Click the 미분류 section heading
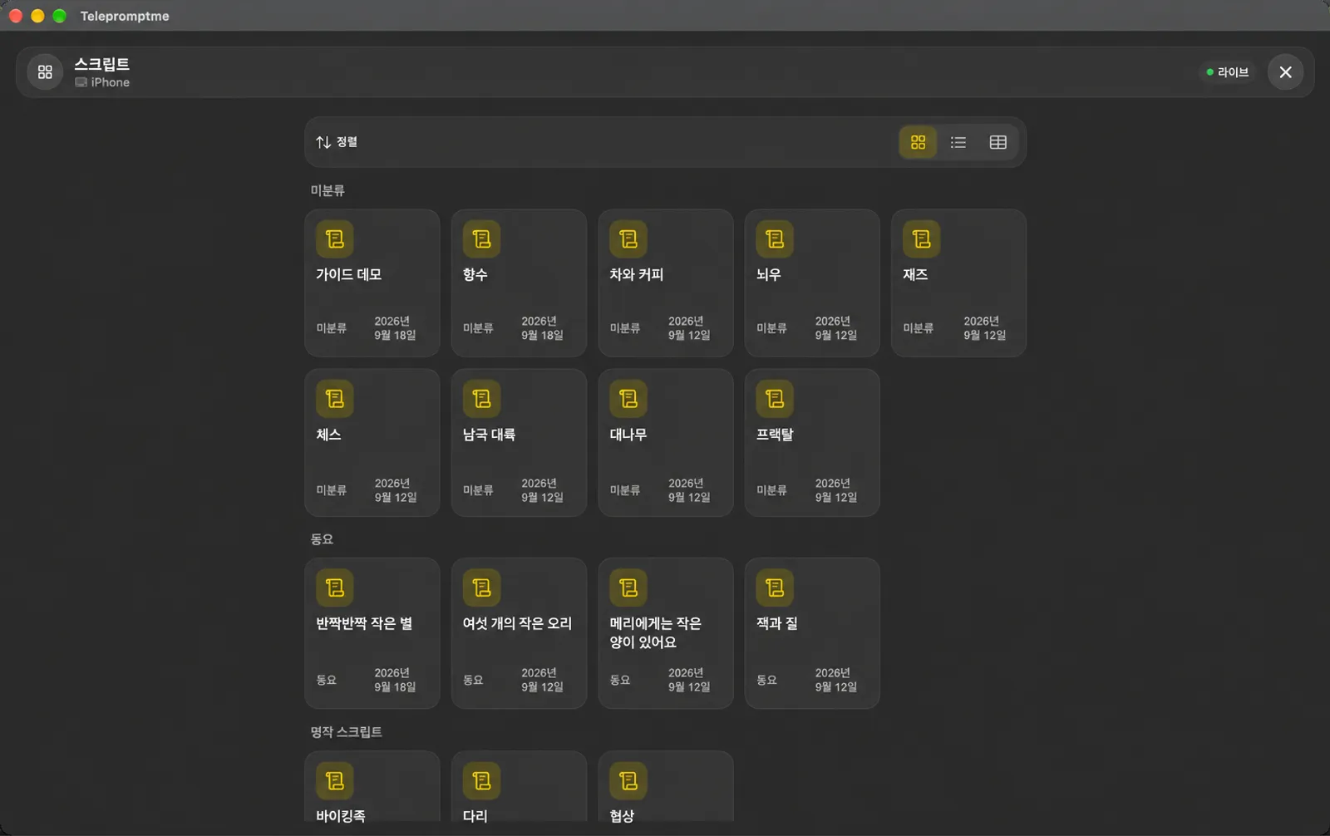Image resolution: width=1330 pixels, height=836 pixels. coord(328,190)
